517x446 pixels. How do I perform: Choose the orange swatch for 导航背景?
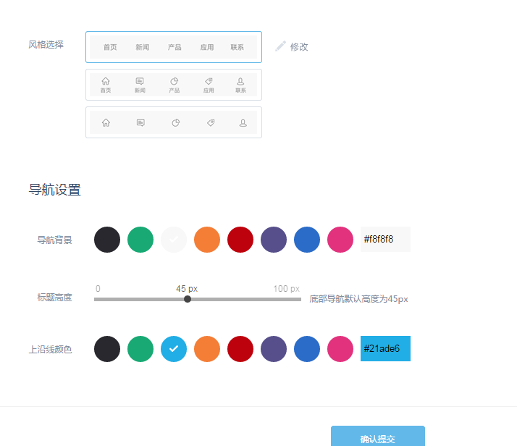click(207, 240)
